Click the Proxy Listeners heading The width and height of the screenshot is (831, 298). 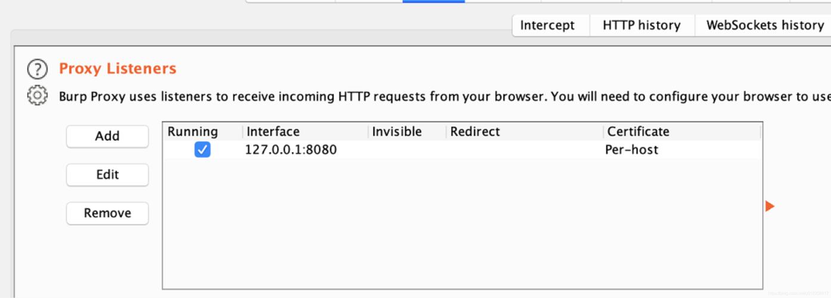[x=117, y=69]
